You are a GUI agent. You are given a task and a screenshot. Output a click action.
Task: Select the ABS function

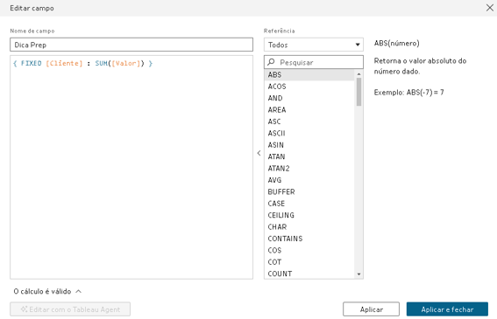pyautogui.click(x=309, y=74)
